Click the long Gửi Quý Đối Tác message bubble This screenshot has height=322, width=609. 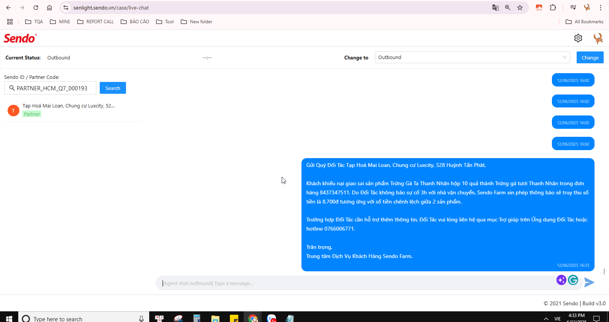pos(448,215)
